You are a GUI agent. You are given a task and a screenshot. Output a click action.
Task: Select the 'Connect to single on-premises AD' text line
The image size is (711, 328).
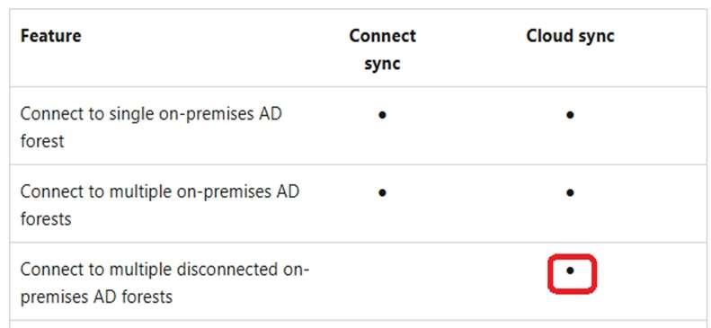click(x=151, y=114)
